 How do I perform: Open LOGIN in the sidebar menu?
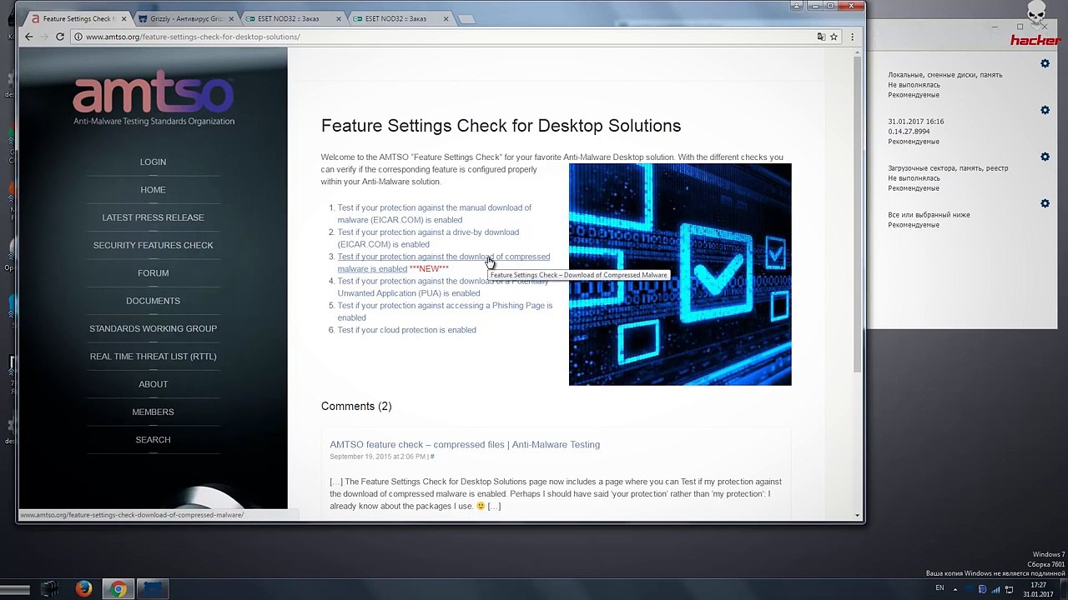coord(153,162)
